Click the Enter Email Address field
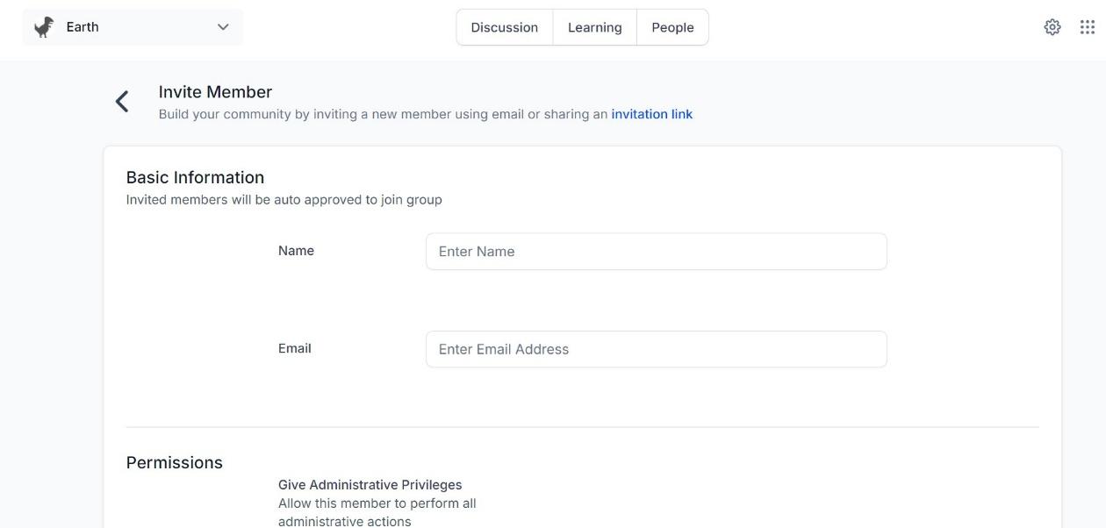 tap(656, 348)
